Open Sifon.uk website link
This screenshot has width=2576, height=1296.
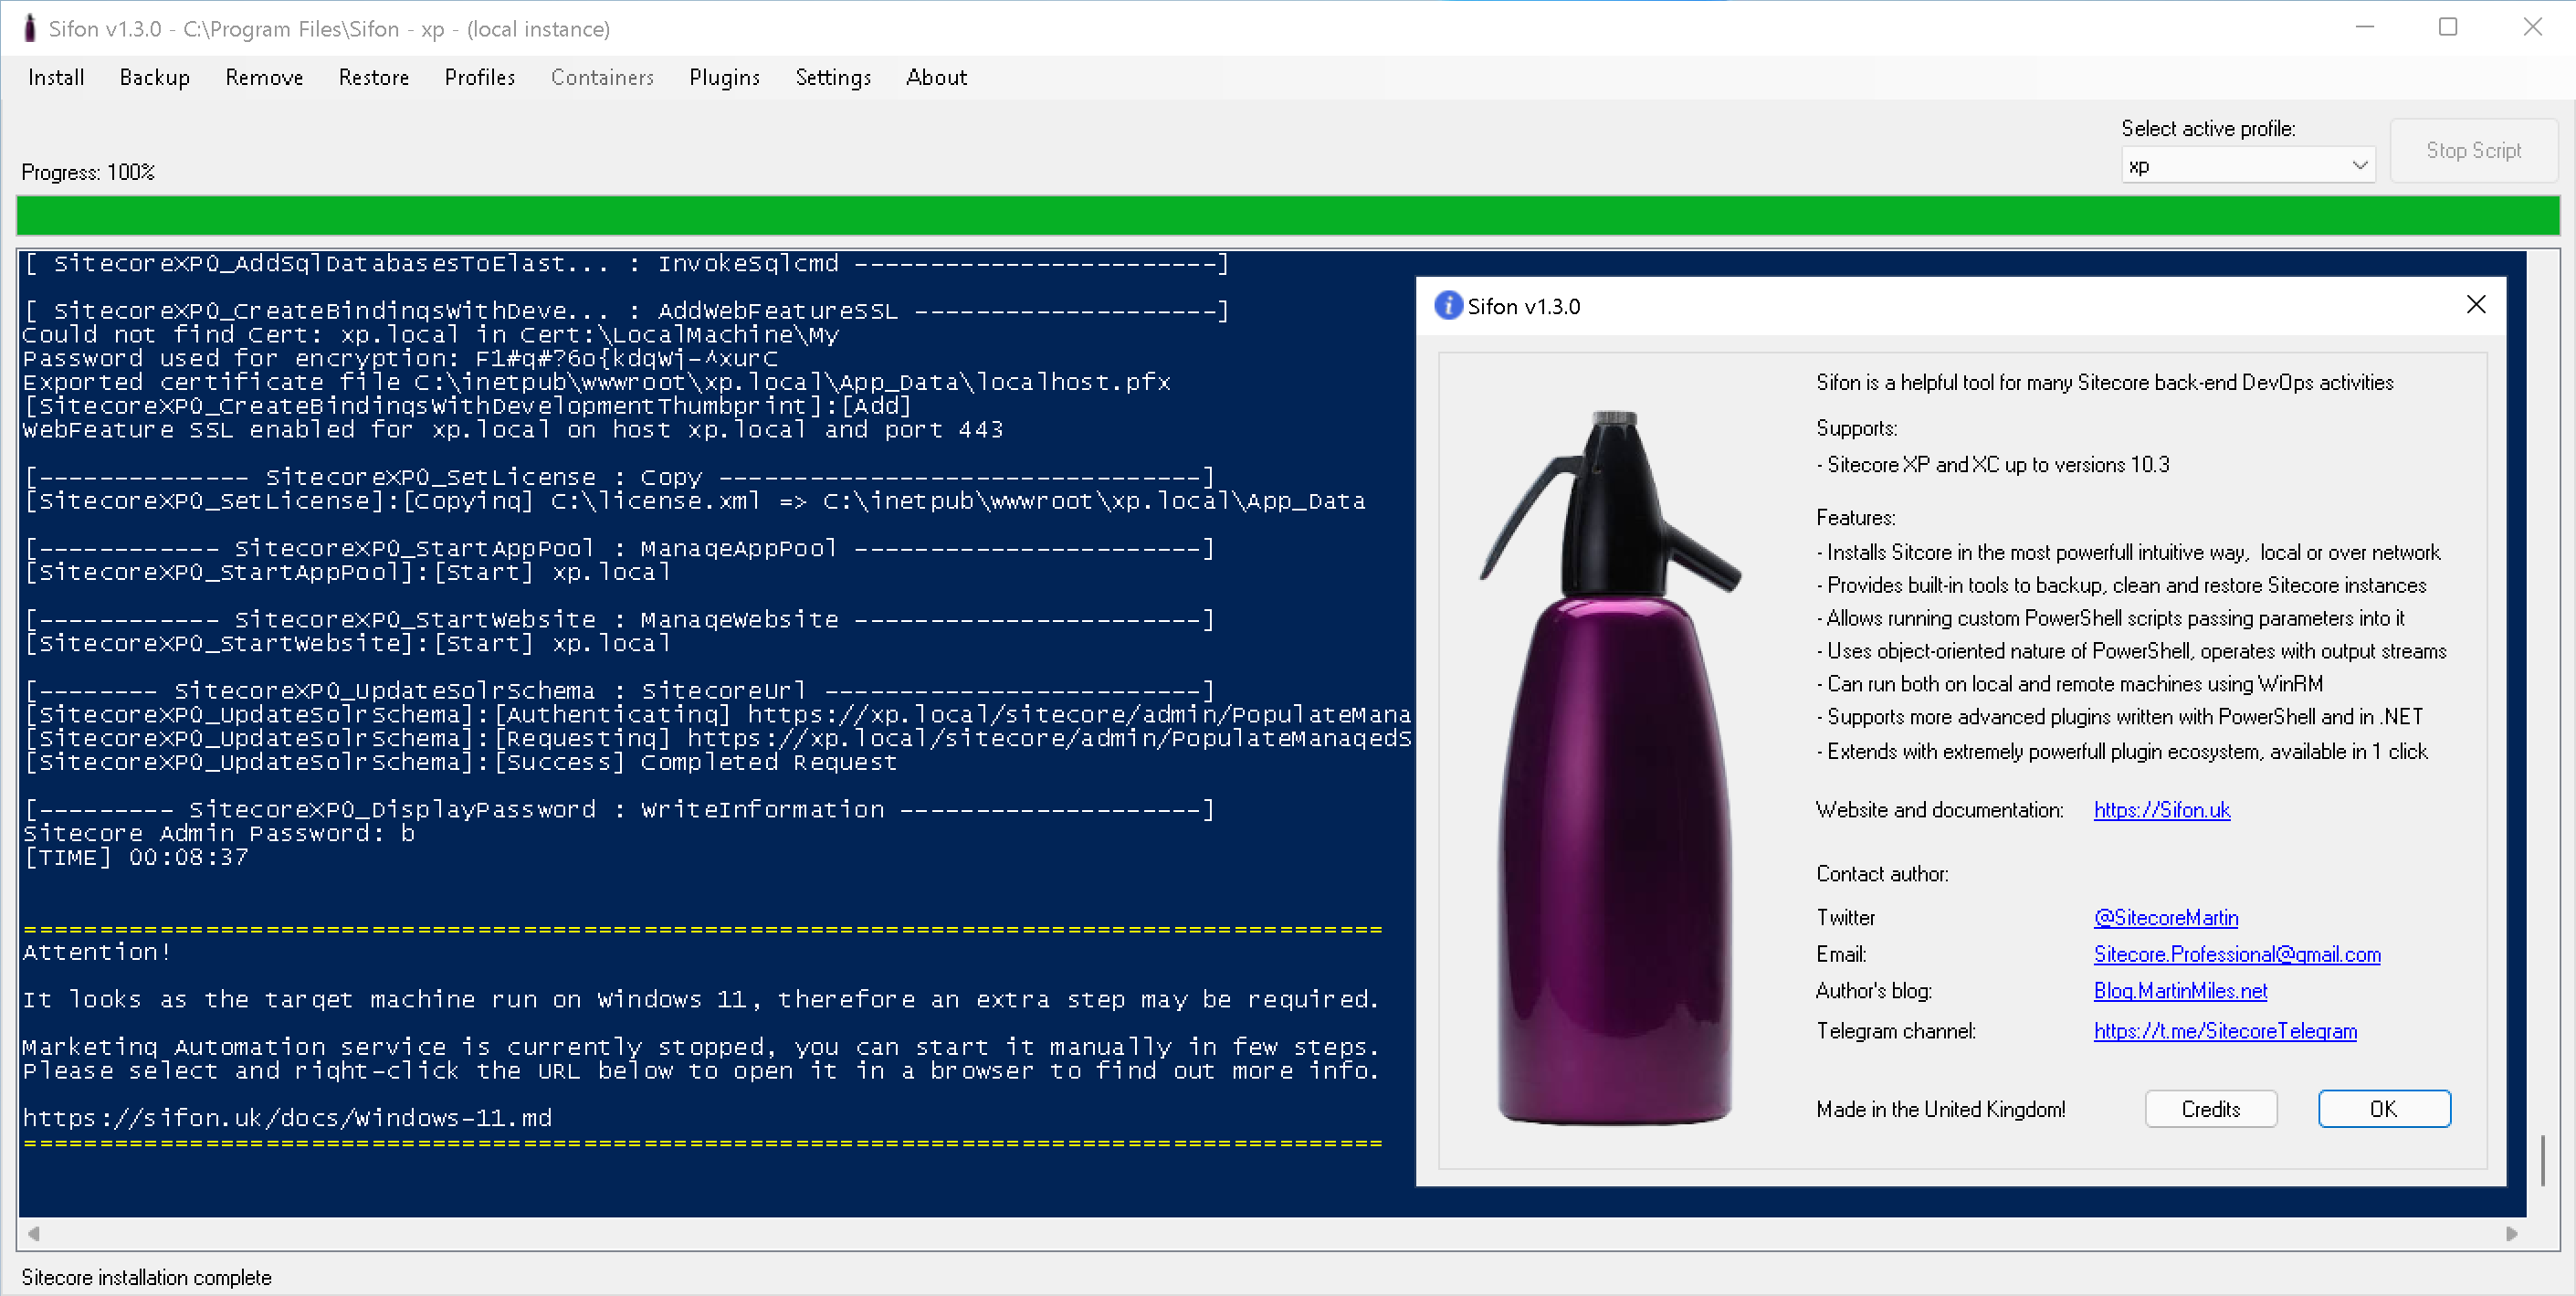point(2164,808)
